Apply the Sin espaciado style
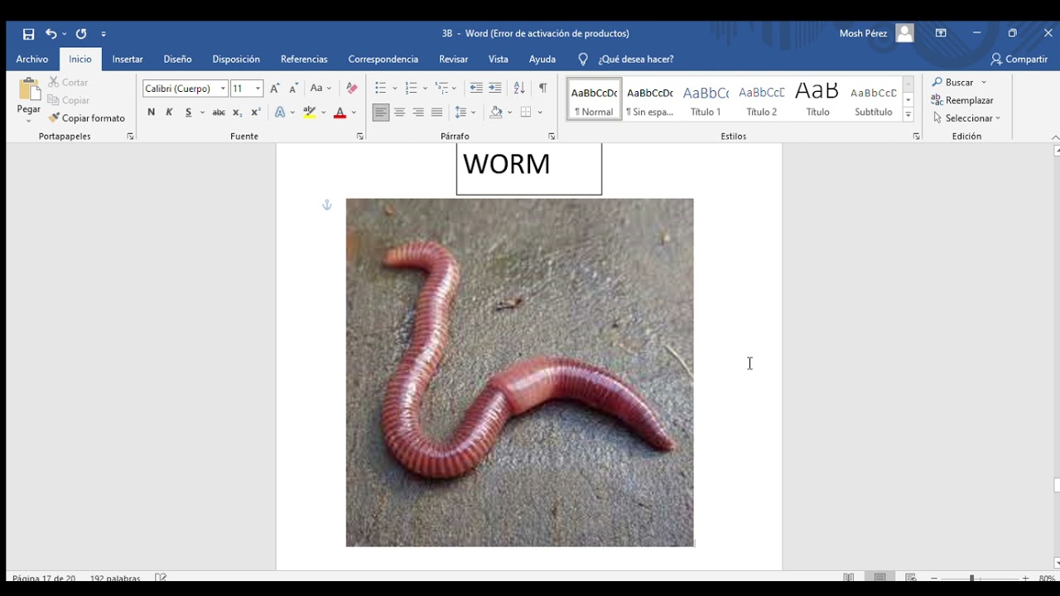1060x596 pixels. pyautogui.click(x=650, y=99)
